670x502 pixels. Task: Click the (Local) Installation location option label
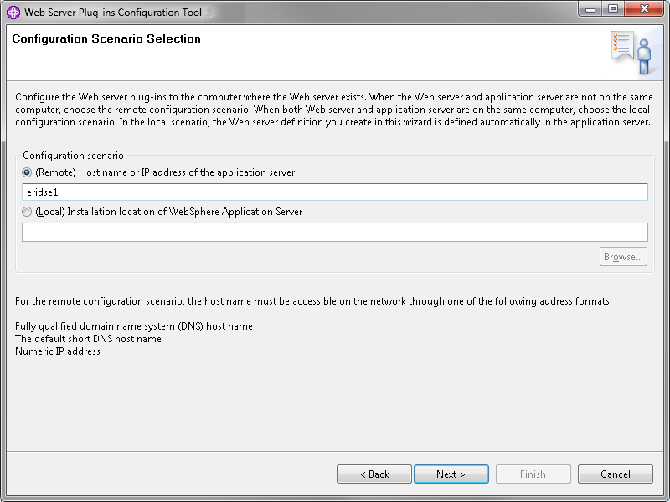pos(169,212)
